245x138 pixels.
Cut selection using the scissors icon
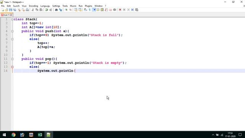pos(33,10)
